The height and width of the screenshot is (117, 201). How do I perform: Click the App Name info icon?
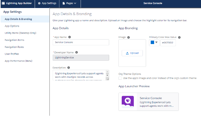tap(69, 37)
